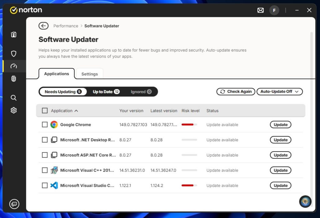Show the Needs Updating filter
Image resolution: width=320 pixels, height=218 pixels.
(63, 92)
